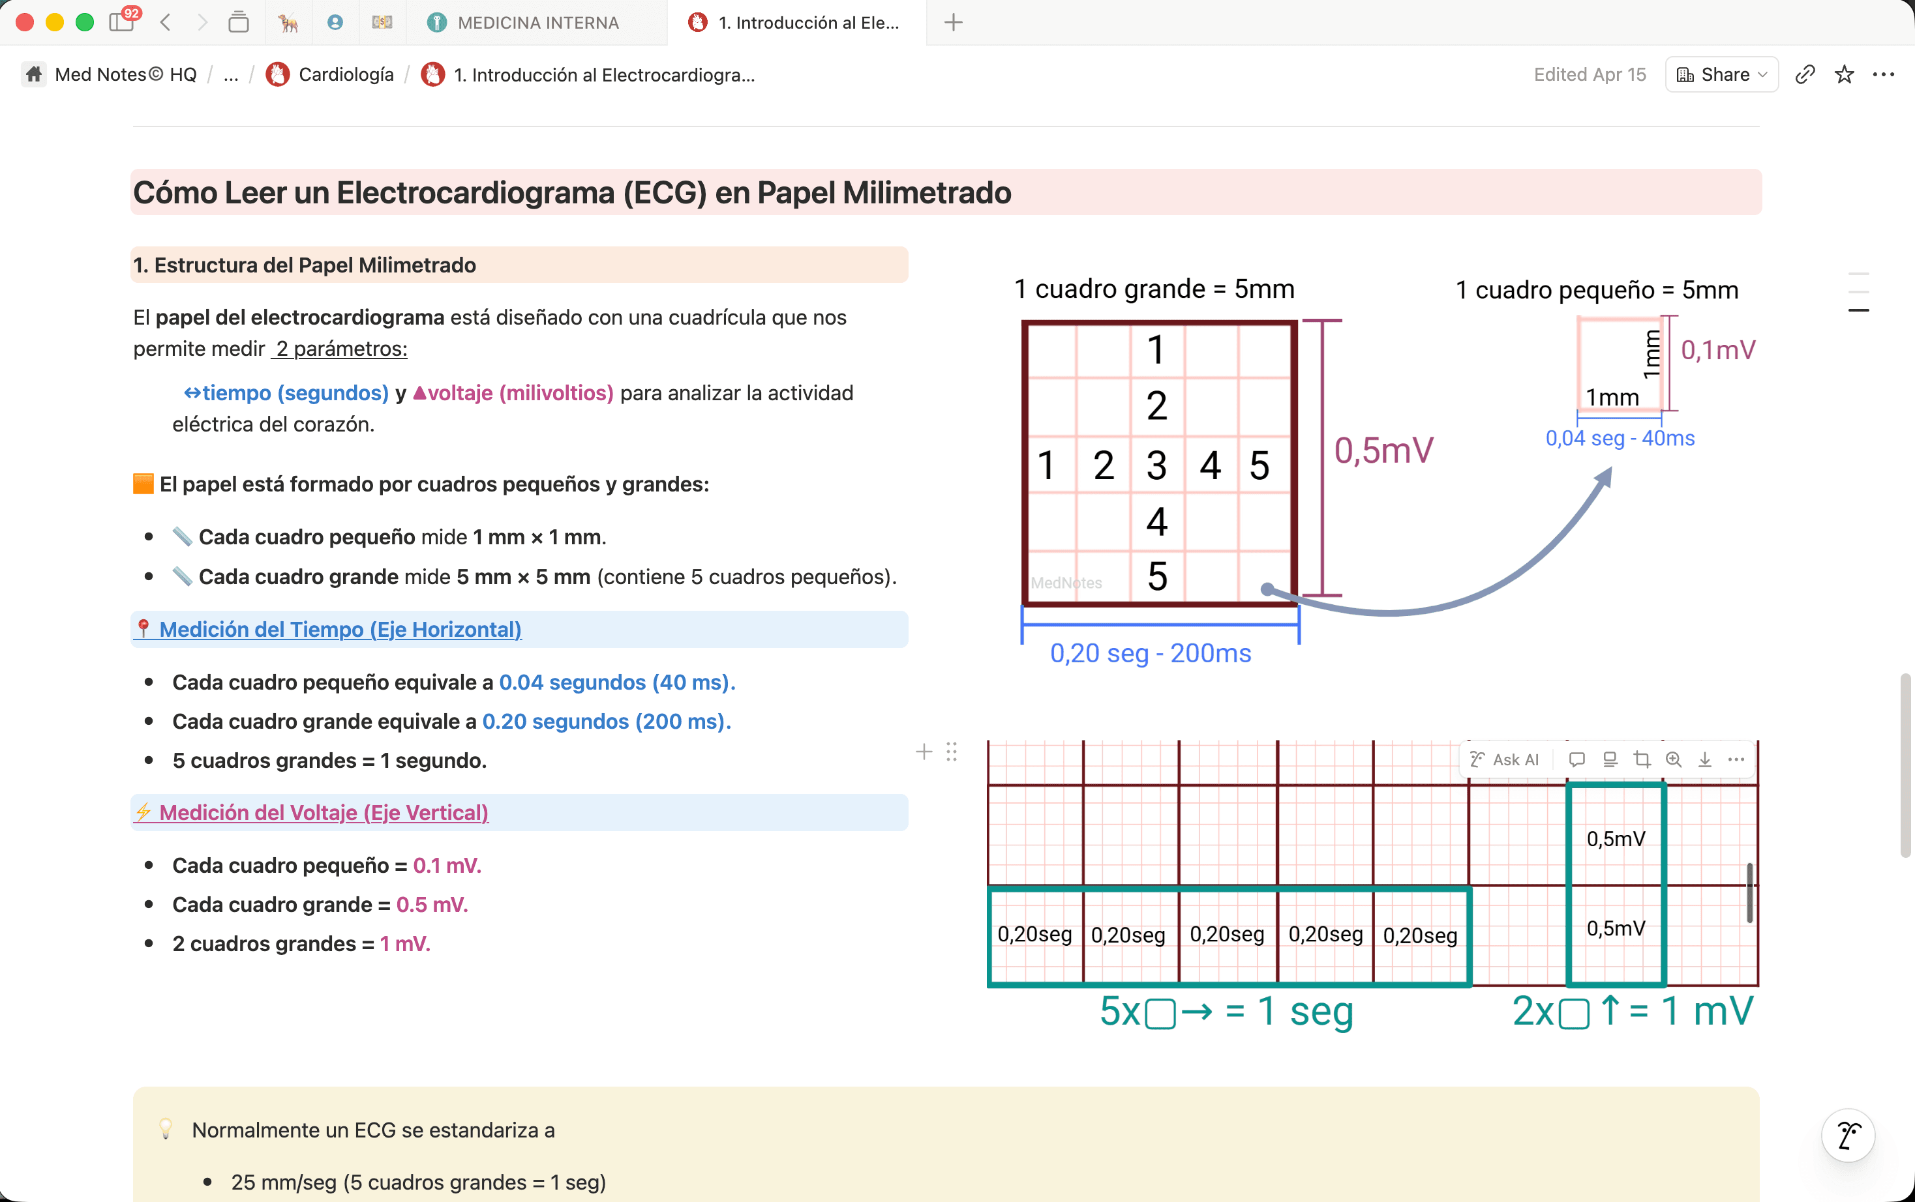The image size is (1915, 1202).
Task: Click the Cardiología heart page icon
Action: [x=278, y=75]
